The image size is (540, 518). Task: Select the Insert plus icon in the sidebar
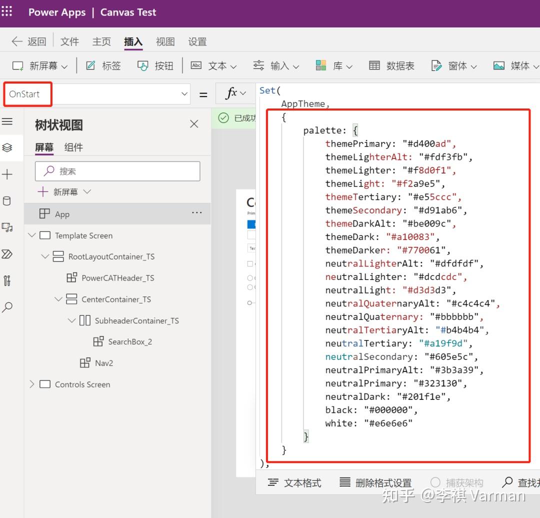point(7,174)
